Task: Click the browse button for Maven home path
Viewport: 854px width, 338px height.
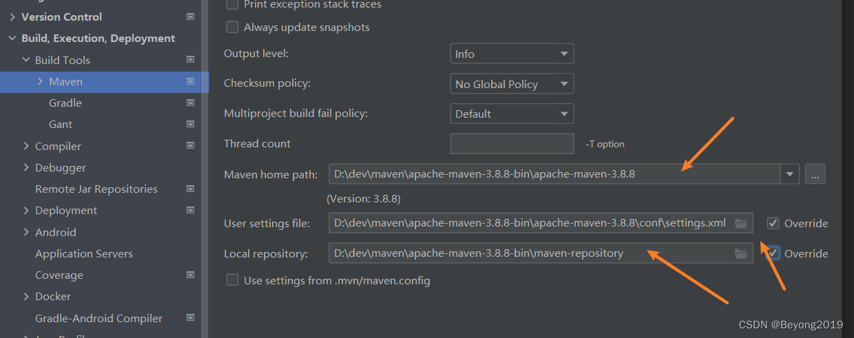Action: pyautogui.click(x=815, y=174)
